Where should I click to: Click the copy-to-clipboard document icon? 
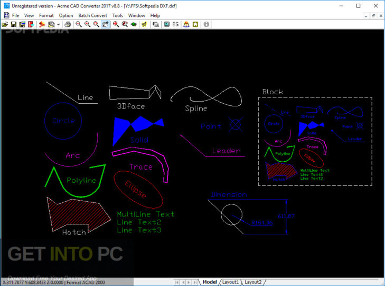click(51, 24)
